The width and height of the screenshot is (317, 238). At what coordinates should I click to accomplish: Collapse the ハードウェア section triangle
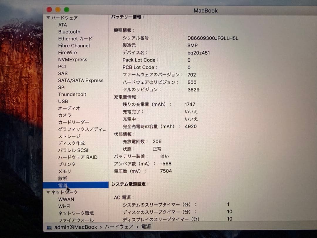pyautogui.click(x=48, y=18)
